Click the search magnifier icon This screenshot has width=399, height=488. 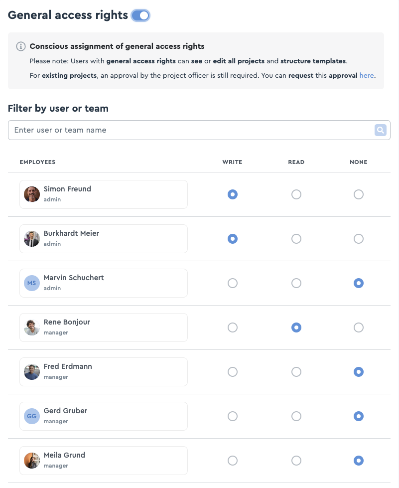[x=380, y=130]
